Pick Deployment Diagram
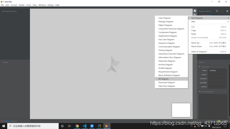The width and height of the screenshot is (230, 129). coord(172,36)
